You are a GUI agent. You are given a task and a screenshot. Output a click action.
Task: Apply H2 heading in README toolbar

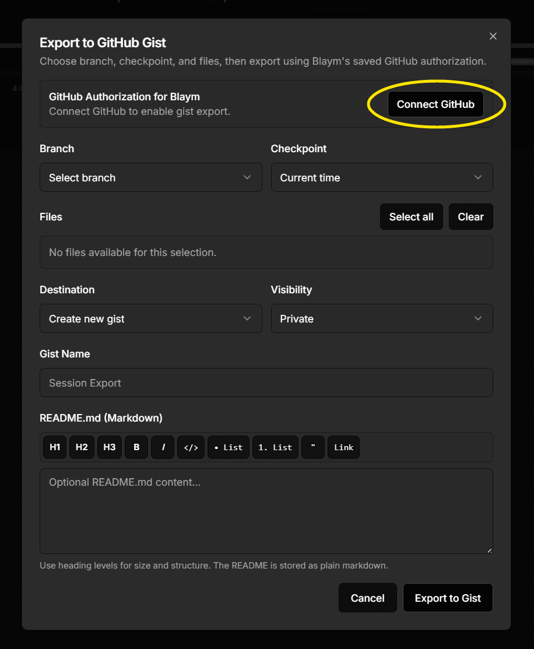(x=82, y=447)
